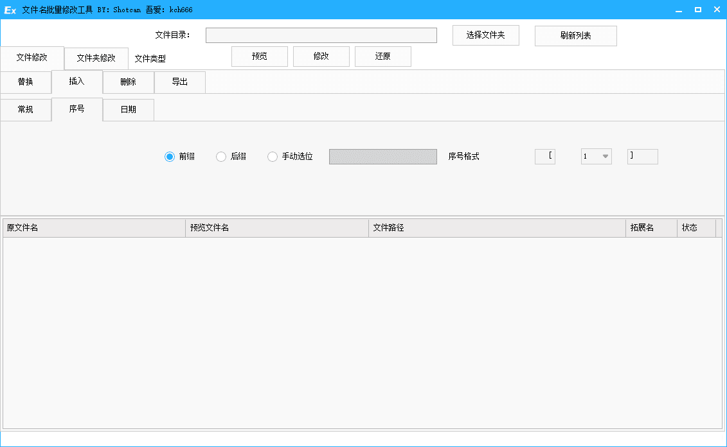Switch to the 序号 sub-tab
The image size is (727, 447).
point(77,109)
